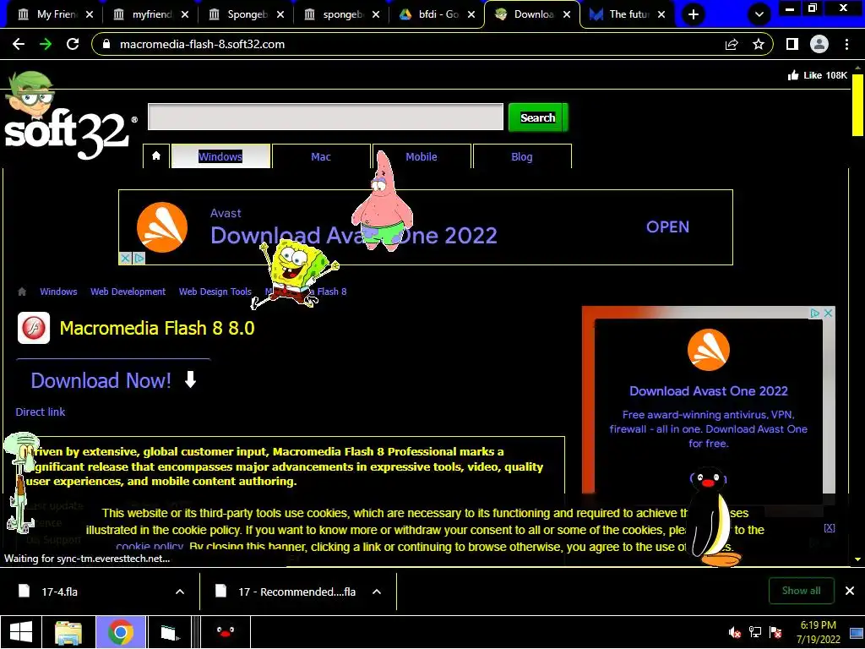Open the Windows breadcrumb link

tap(58, 292)
